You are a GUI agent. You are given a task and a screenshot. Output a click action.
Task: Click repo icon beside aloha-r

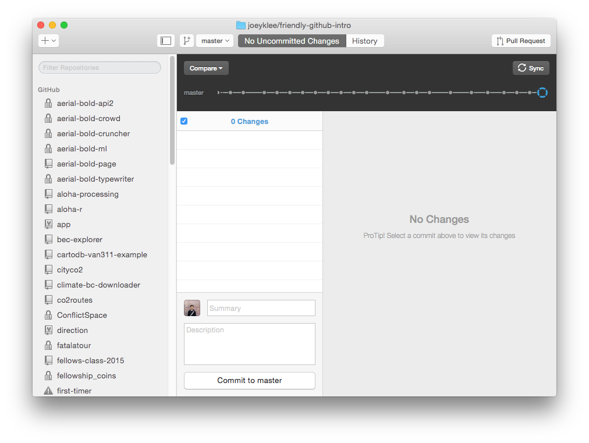click(x=48, y=209)
